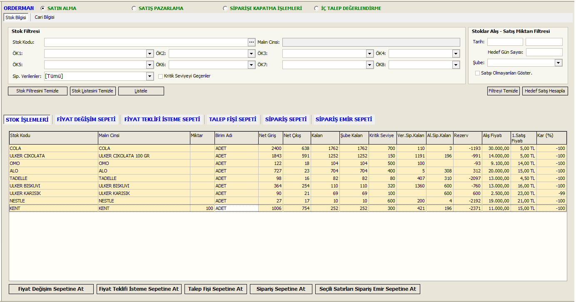Focus the Stok Kodu input field

tap(146, 42)
